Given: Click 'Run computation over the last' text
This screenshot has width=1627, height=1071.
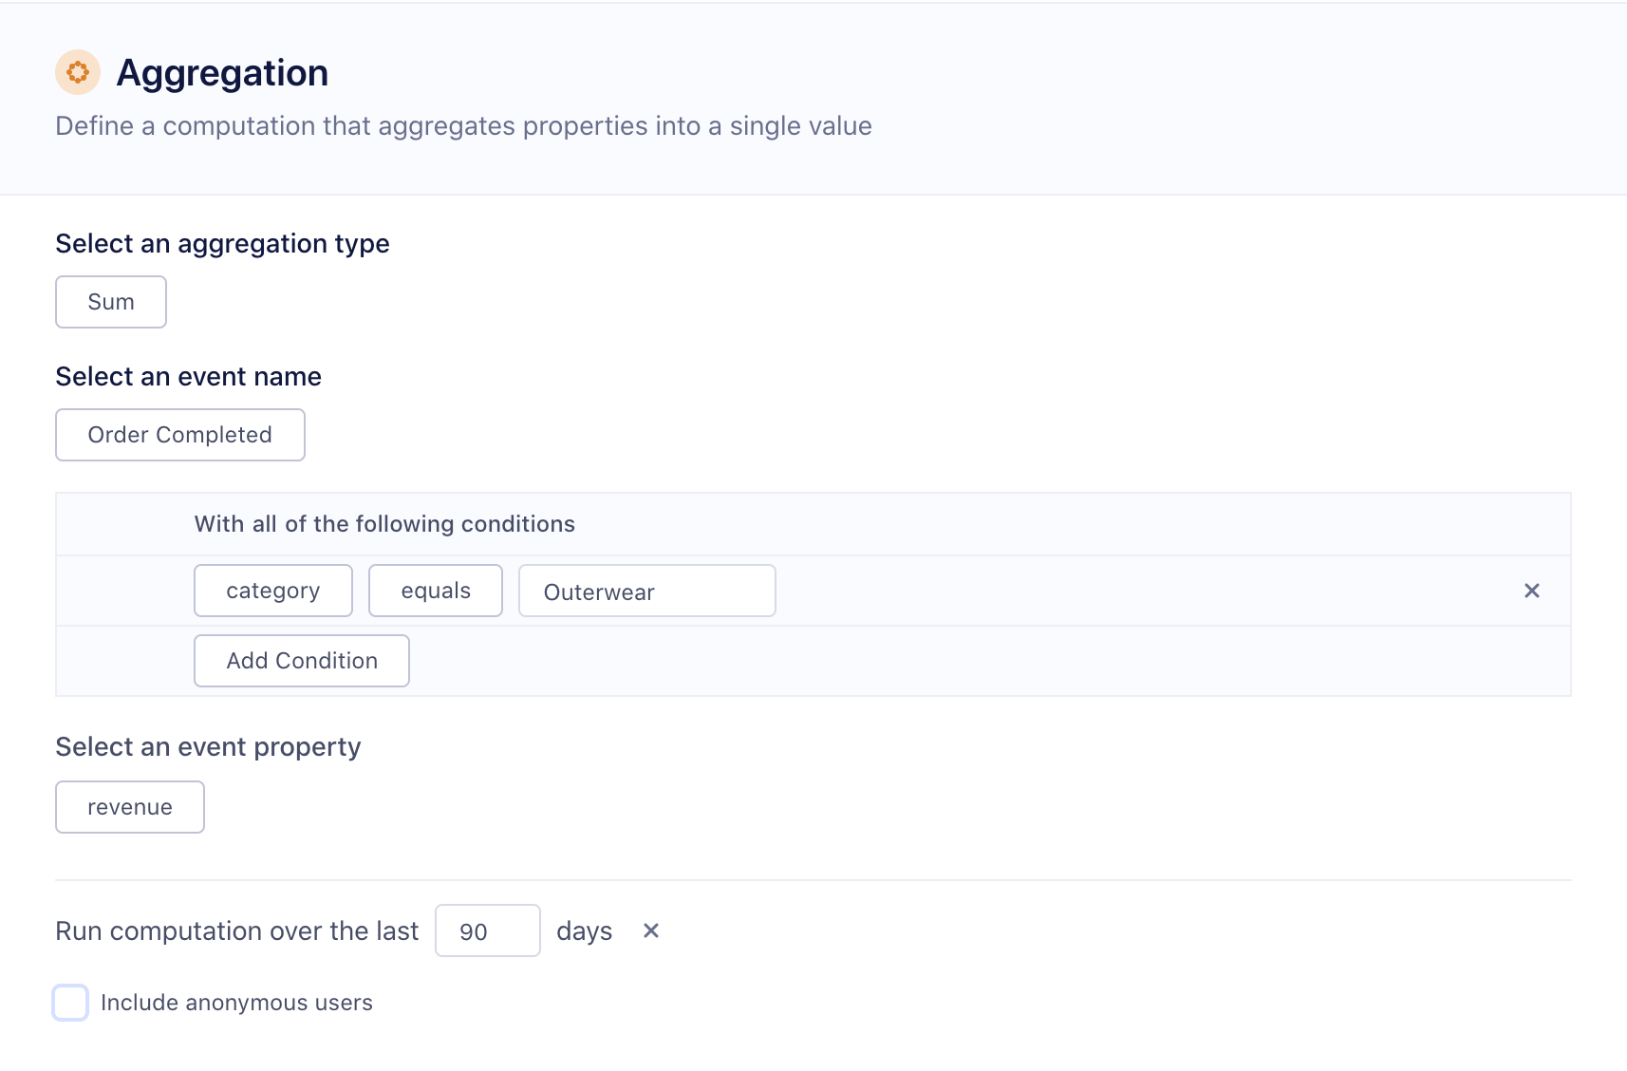Looking at the screenshot, I should pyautogui.click(x=236, y=930).
